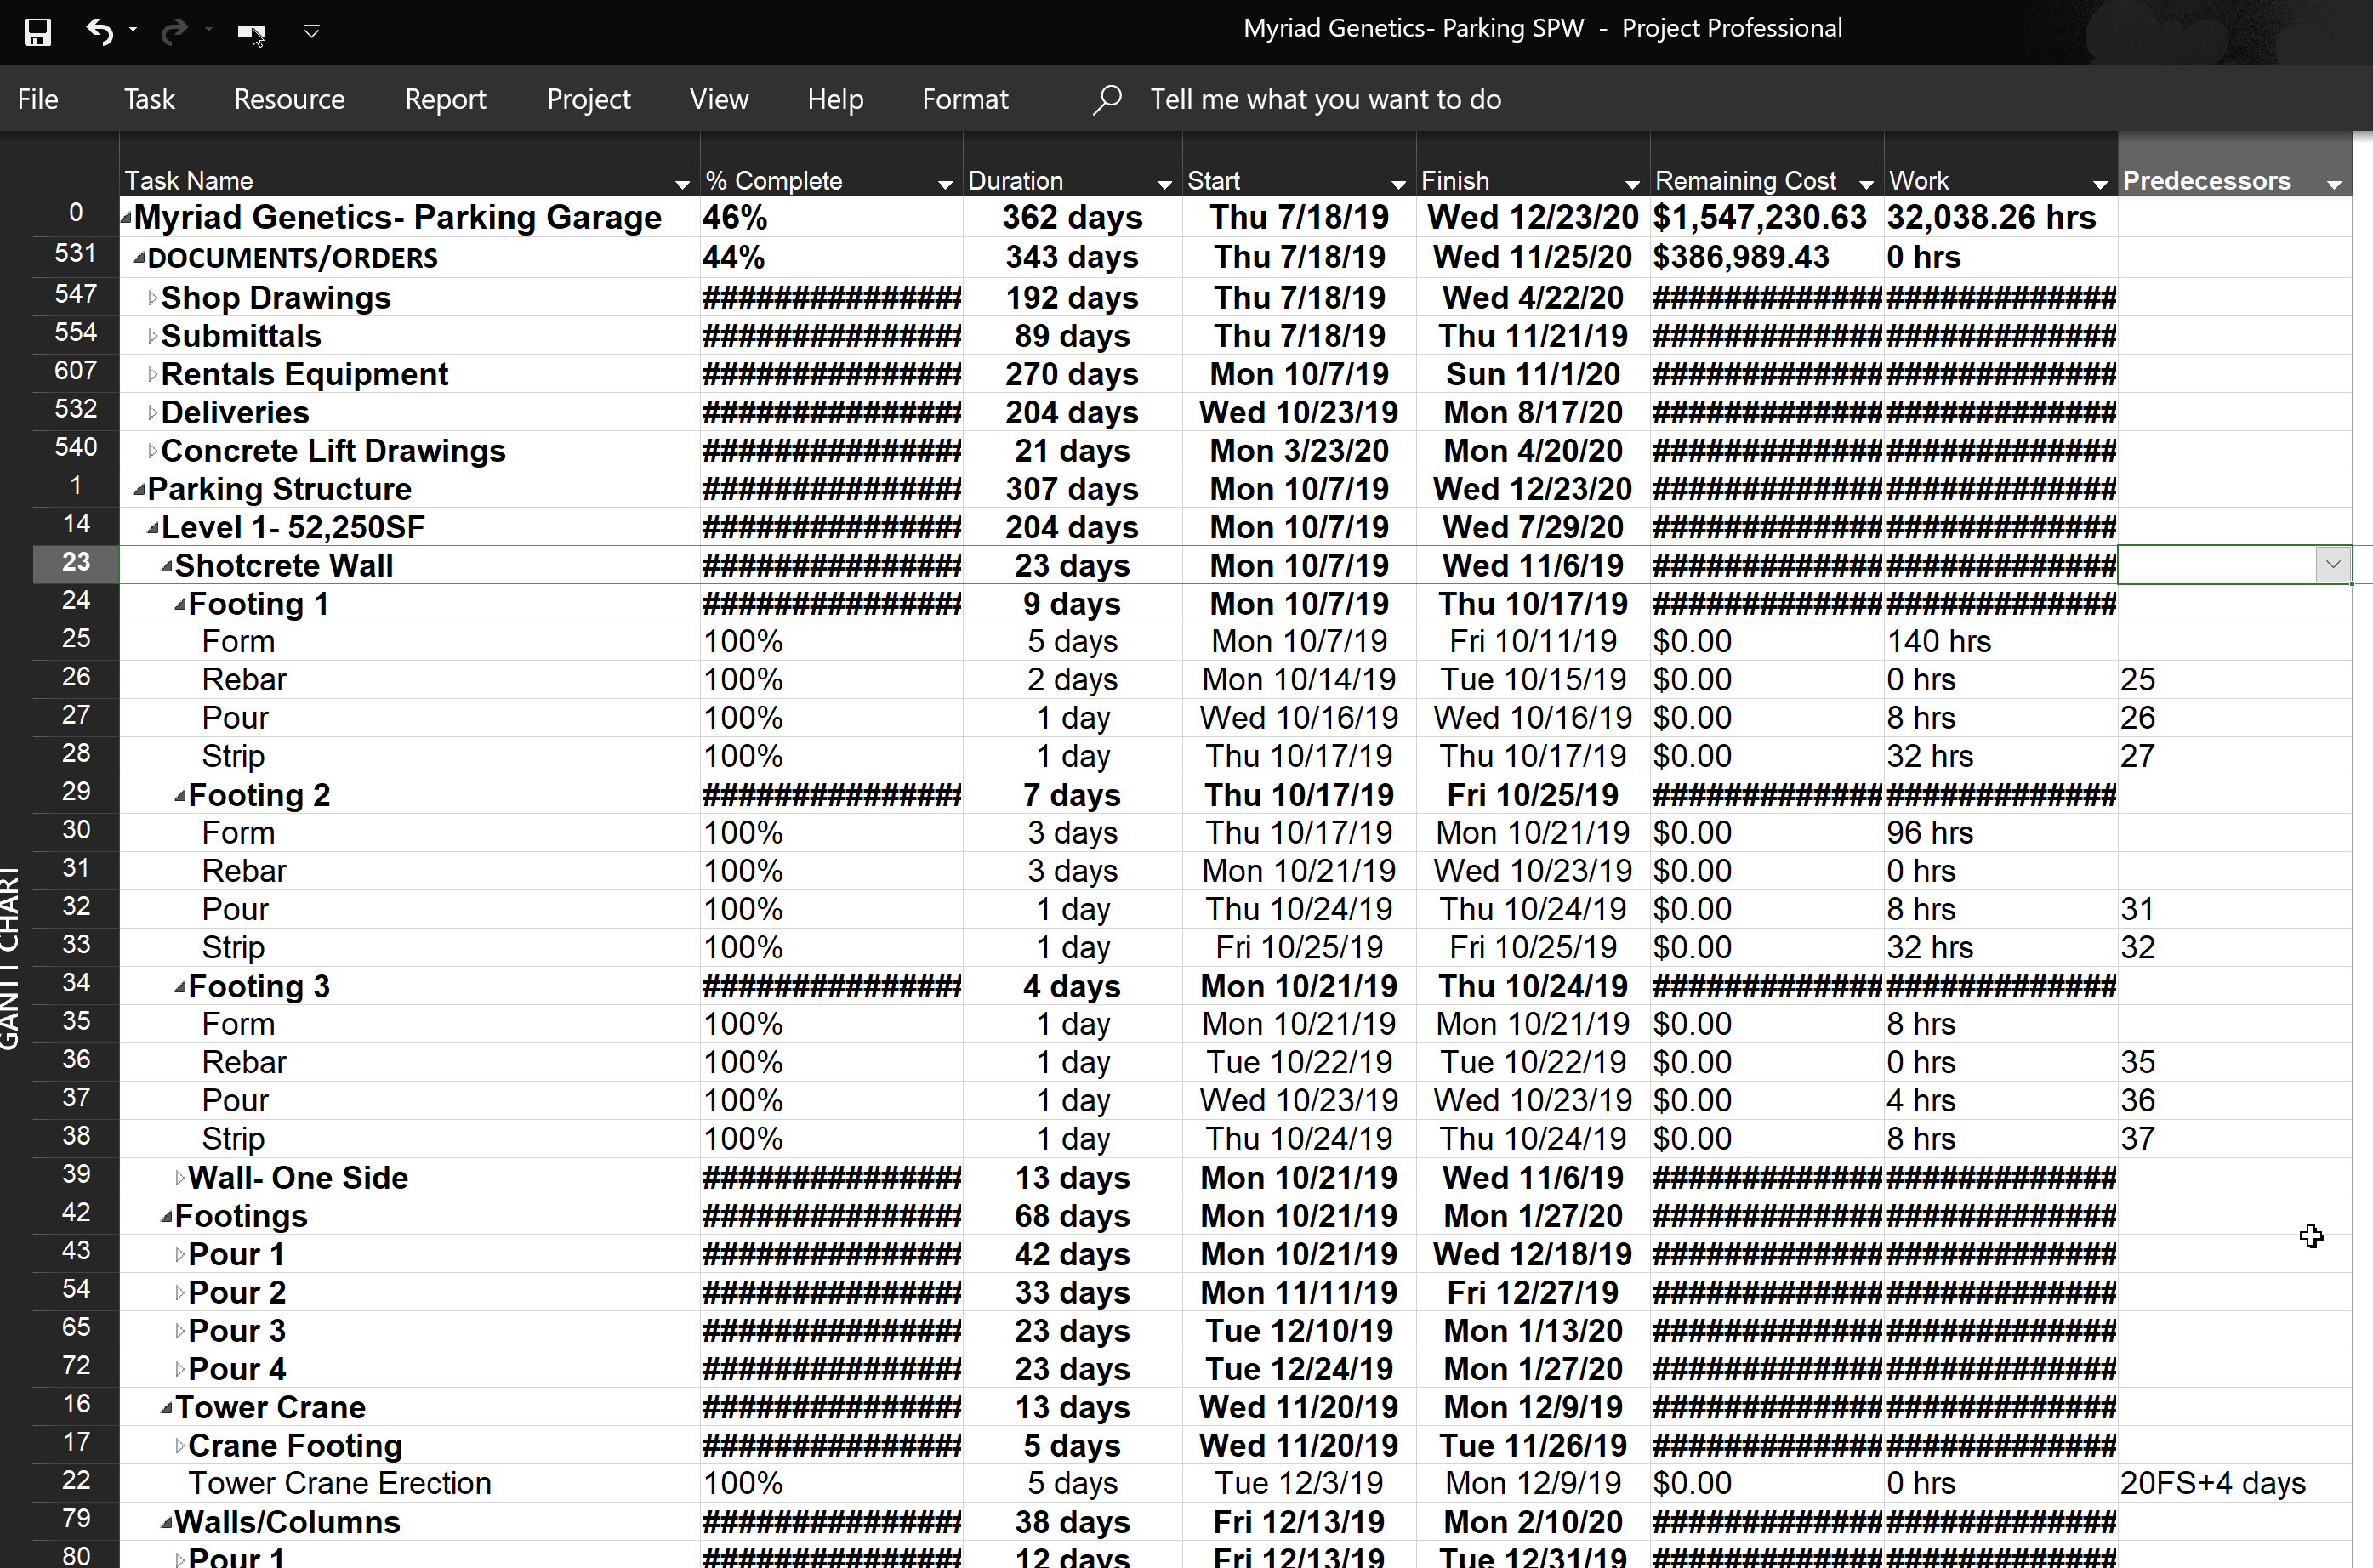Open Work column filter dropdown
This screenshot has height=1568, width=2373.
pos(2100,184)
